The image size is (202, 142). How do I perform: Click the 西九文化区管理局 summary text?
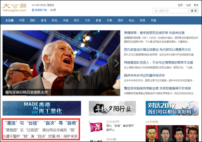pyautogui.click(x=160, y=55)
